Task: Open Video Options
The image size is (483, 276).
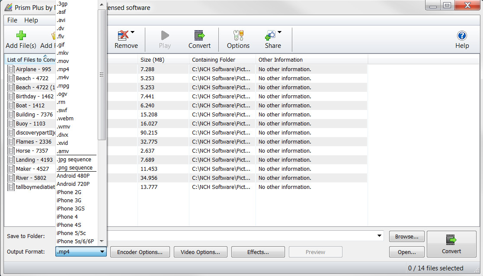Action: pyautogui.click(x=200, y=252)
